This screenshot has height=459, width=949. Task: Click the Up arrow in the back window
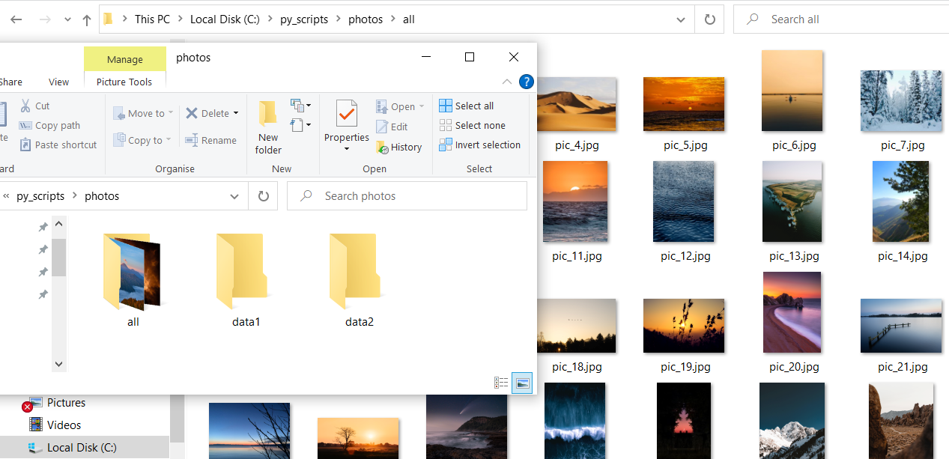pos(86,20)
